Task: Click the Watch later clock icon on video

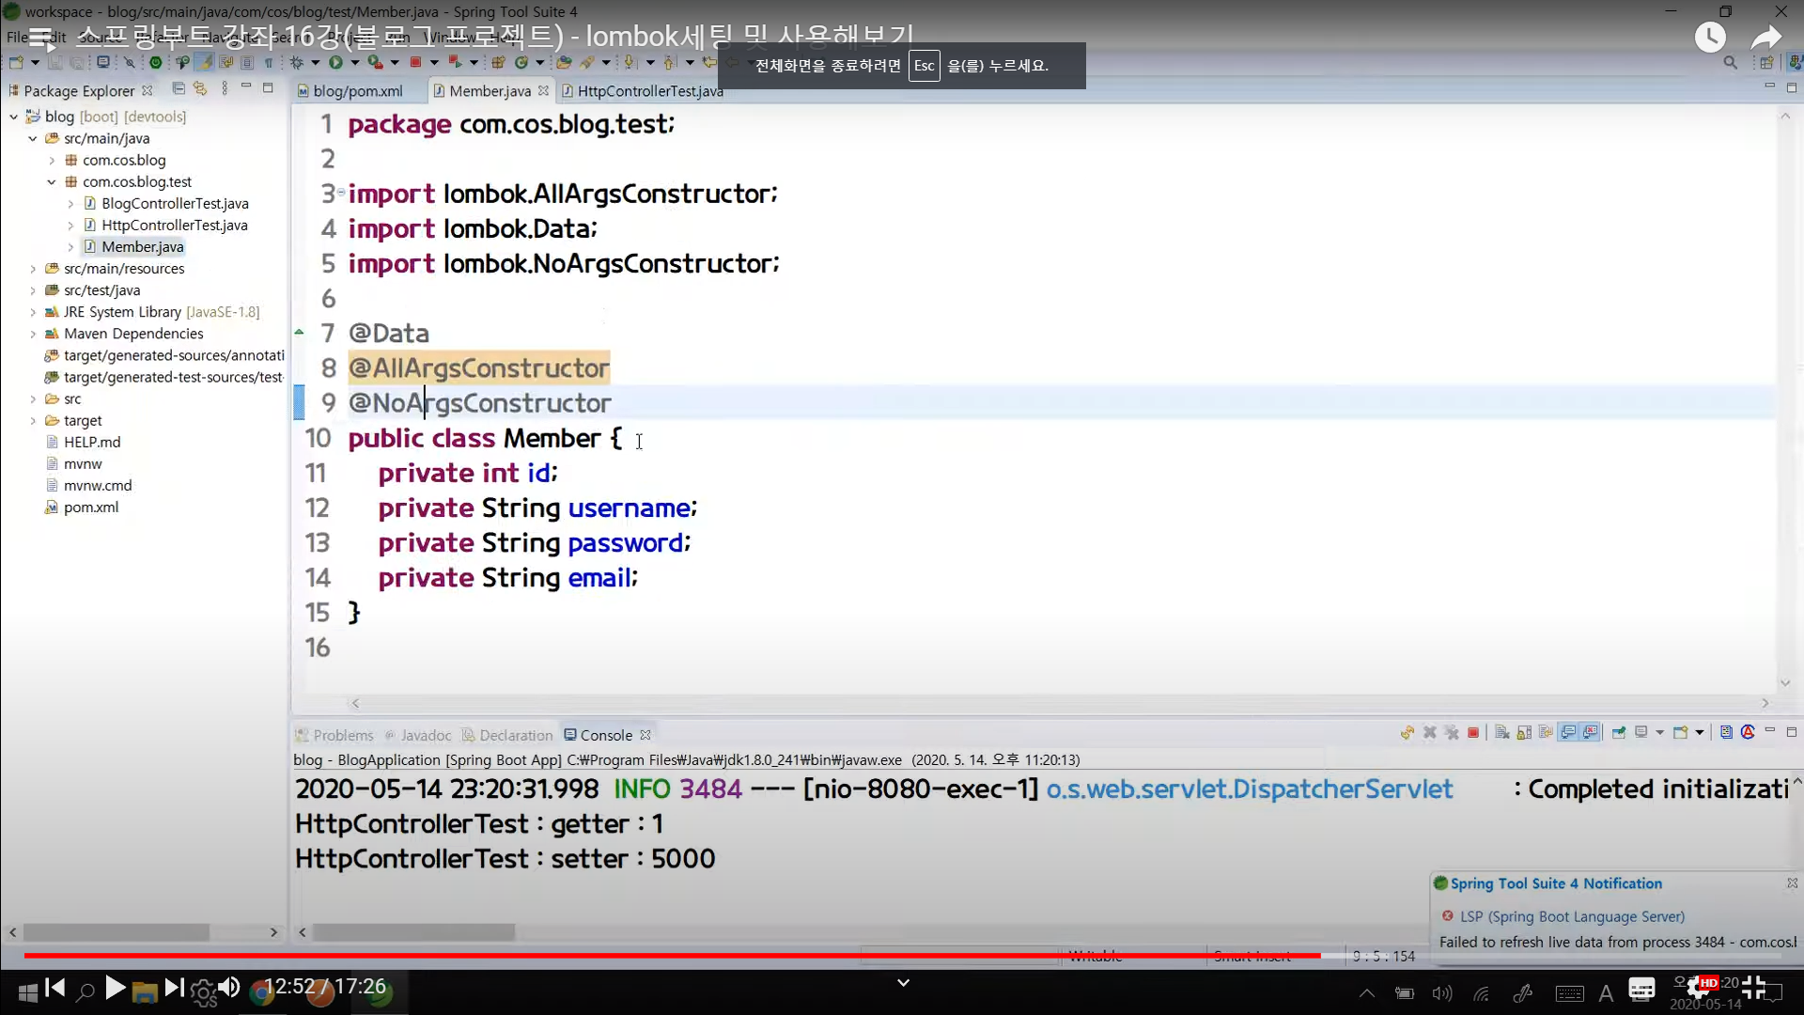Action: point(1710,38)
